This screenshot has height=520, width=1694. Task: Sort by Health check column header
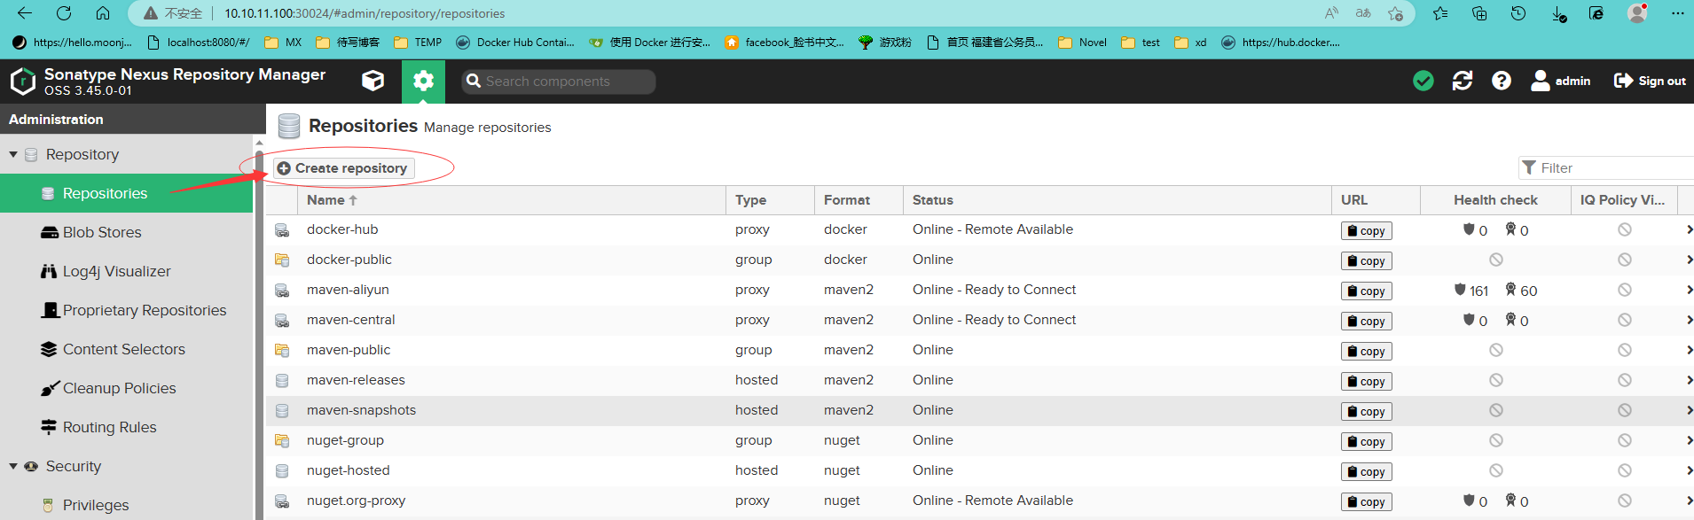click(x=1495, y=200)
